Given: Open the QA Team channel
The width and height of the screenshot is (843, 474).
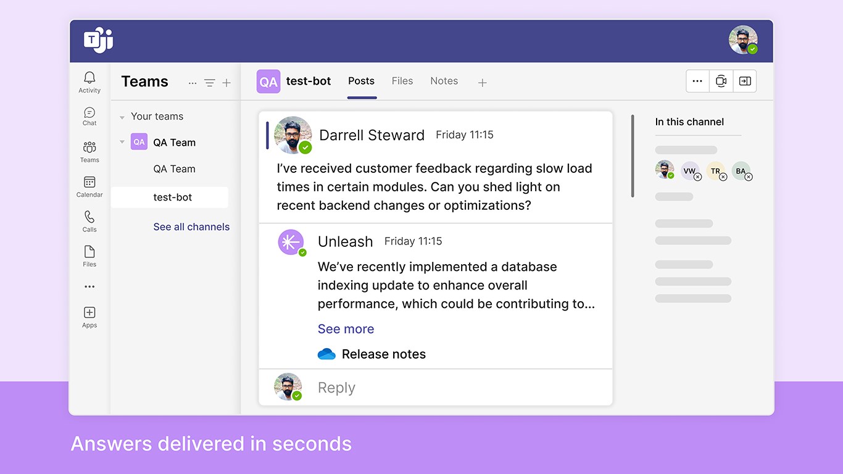Looking at the screenshot, I should click(x=174, y=169).
